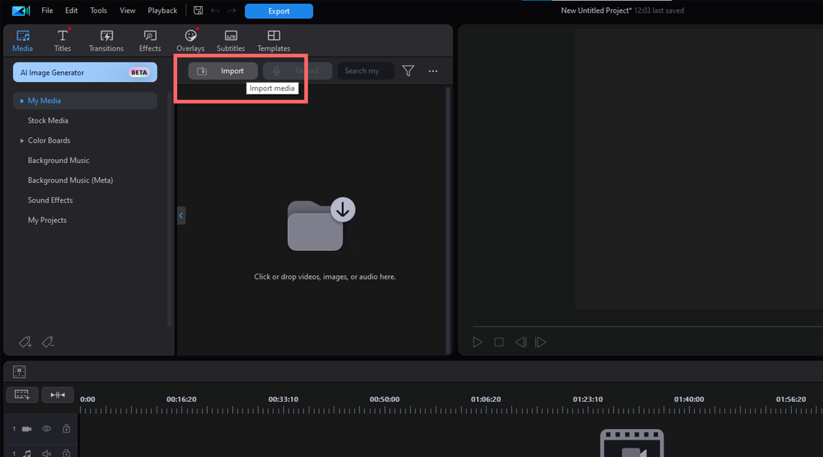Expand the Color Boards tree arrow

pyautogui.click(x=22, y=141)
